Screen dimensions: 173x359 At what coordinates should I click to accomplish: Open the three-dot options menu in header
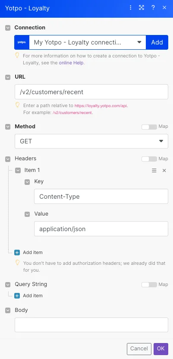[x=130, y=8]
